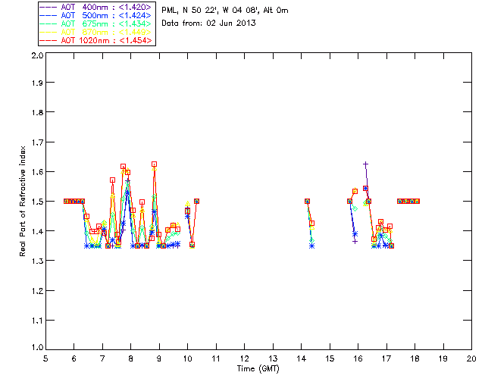This screenshot has height=388, width=485.
Task: Click the 1.5 y-axis tick label
Action: tap(37, 202)
